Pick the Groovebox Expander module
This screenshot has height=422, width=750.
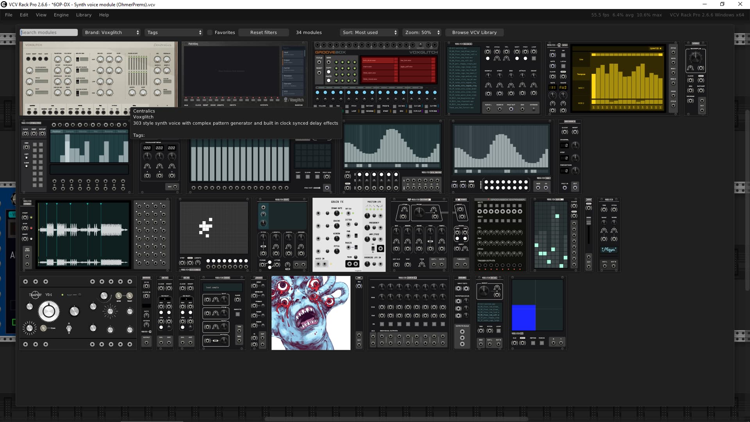pos(500,234)
